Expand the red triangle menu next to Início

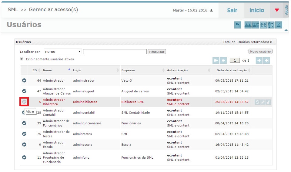pos(276,10)
